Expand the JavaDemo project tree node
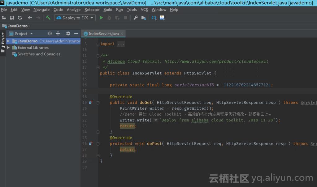Image resolution: width=317 pixels, height=187 pixels. pyautogui.click(x=8, y=41)
